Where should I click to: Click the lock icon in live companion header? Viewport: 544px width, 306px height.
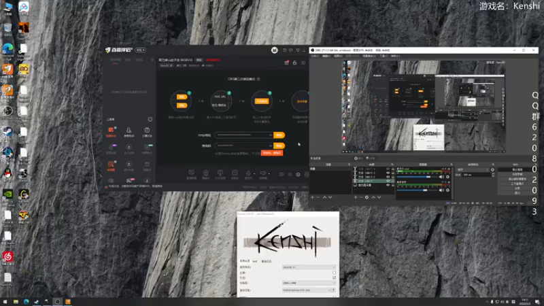294,63
